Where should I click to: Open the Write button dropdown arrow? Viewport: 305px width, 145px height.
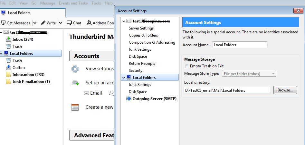(61, 23)
